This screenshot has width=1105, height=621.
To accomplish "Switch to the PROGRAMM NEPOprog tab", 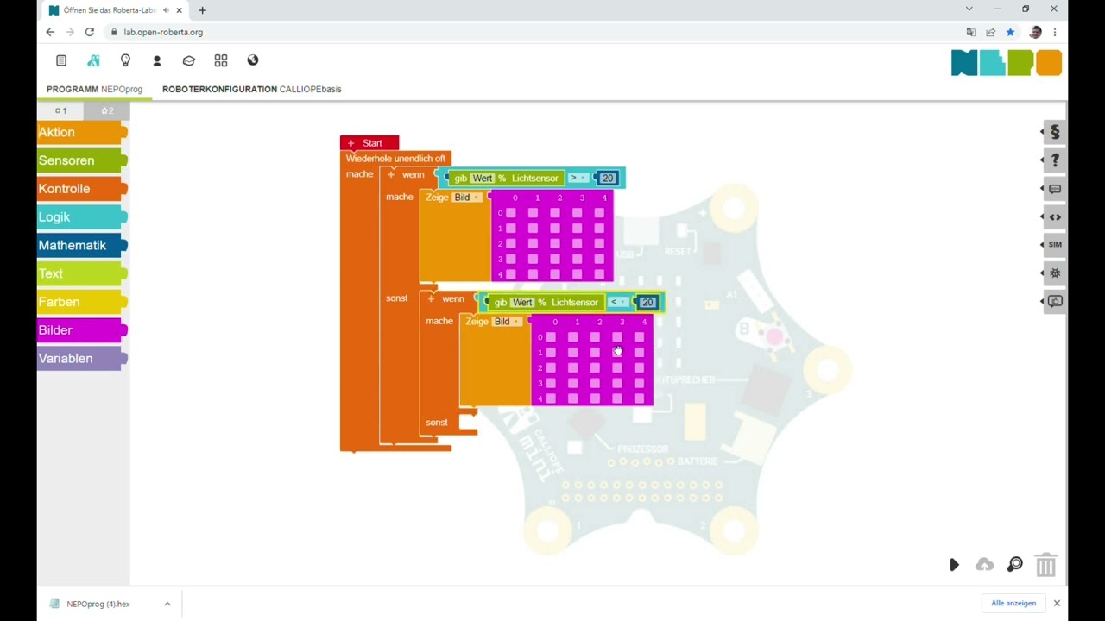I will 94,89.
